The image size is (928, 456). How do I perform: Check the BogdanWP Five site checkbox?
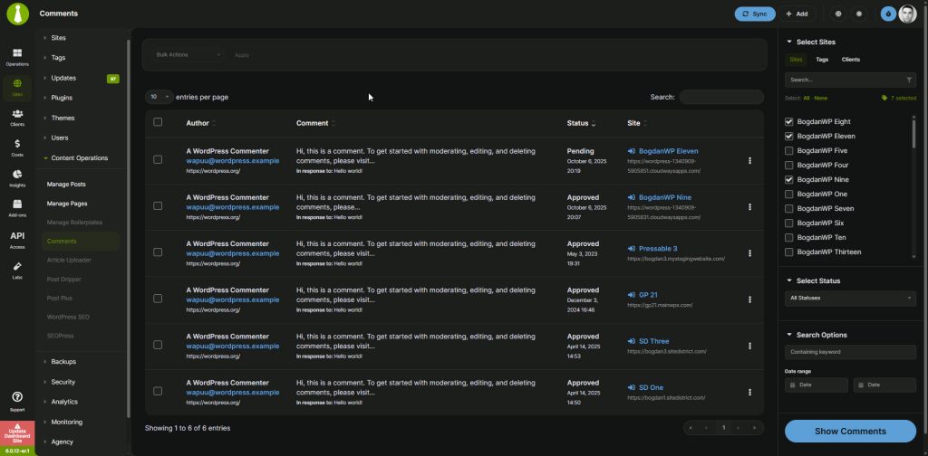click(789, 150)
